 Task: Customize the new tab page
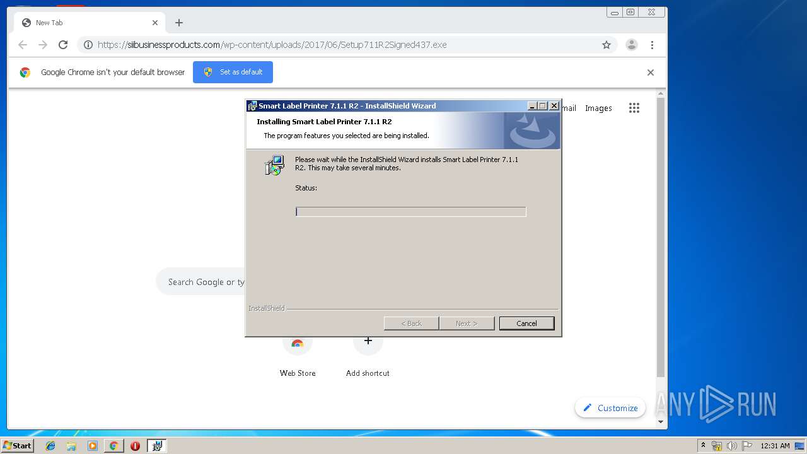point(610,408)
